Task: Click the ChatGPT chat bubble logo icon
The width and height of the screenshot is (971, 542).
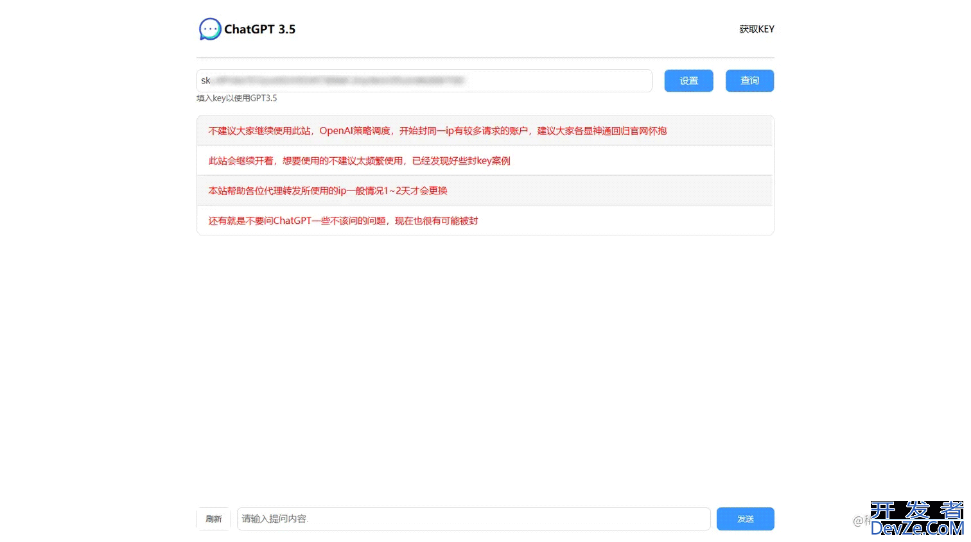Action: (x=210, y=30)
